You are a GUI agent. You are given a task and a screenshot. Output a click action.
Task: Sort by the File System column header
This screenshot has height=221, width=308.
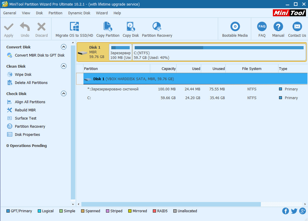click(252, 69)
